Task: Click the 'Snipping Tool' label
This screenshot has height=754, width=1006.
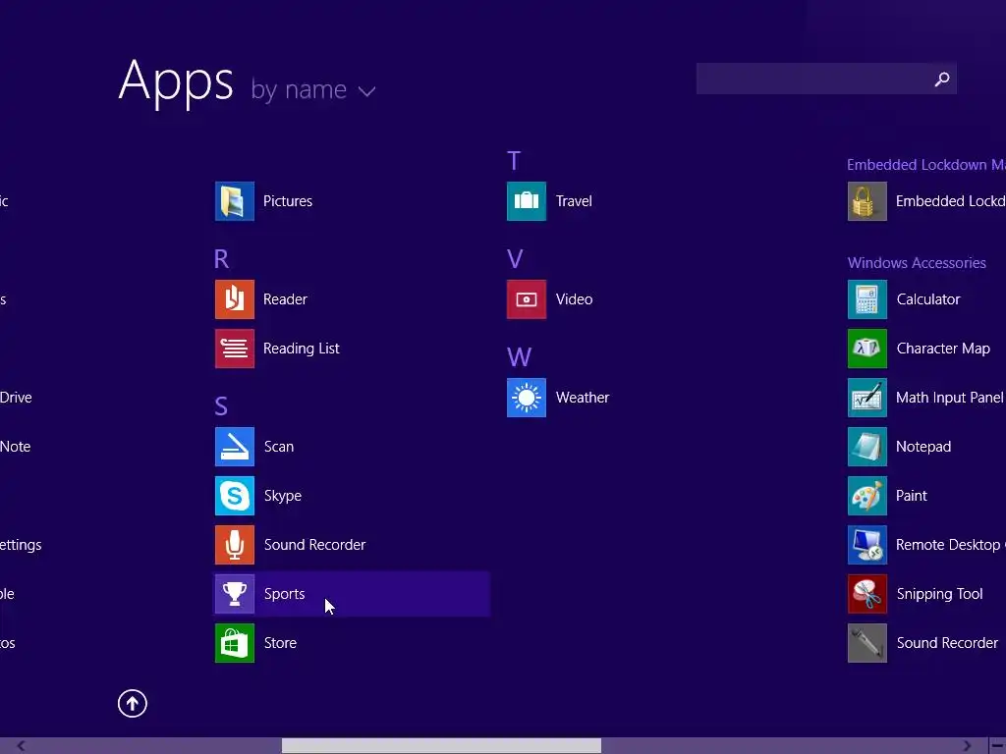Action: [x=939, y=594]
